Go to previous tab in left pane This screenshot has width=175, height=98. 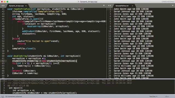pyautogui.click(x=2, y=5)
